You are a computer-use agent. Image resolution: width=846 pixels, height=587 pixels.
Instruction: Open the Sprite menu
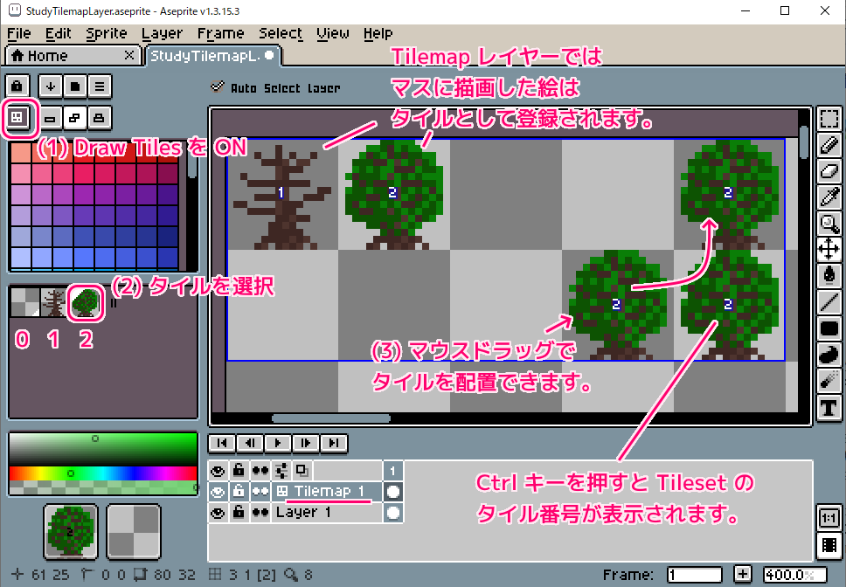pos(105,33)
